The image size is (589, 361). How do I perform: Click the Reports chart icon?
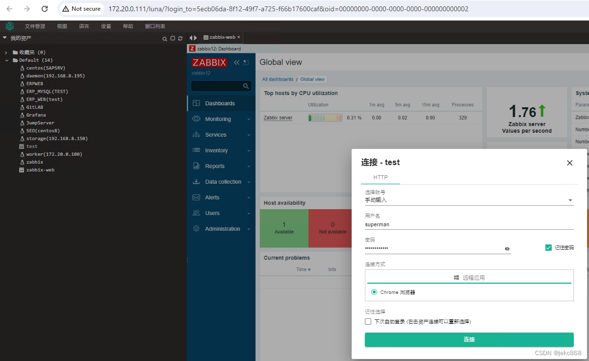click(196, 166)
